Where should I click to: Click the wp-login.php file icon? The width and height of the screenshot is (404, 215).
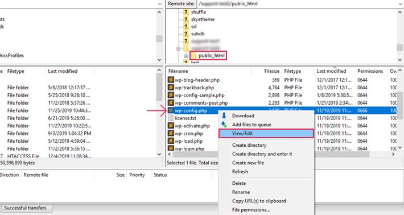click(171, 148)
